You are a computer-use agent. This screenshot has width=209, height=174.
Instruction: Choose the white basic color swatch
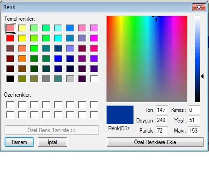94,79
